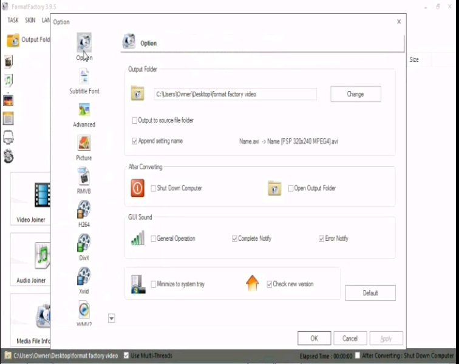The width and height of the screenshot is (459, 364).
Task: Open Subtitle Font settings
Action: tap(84, 81)
